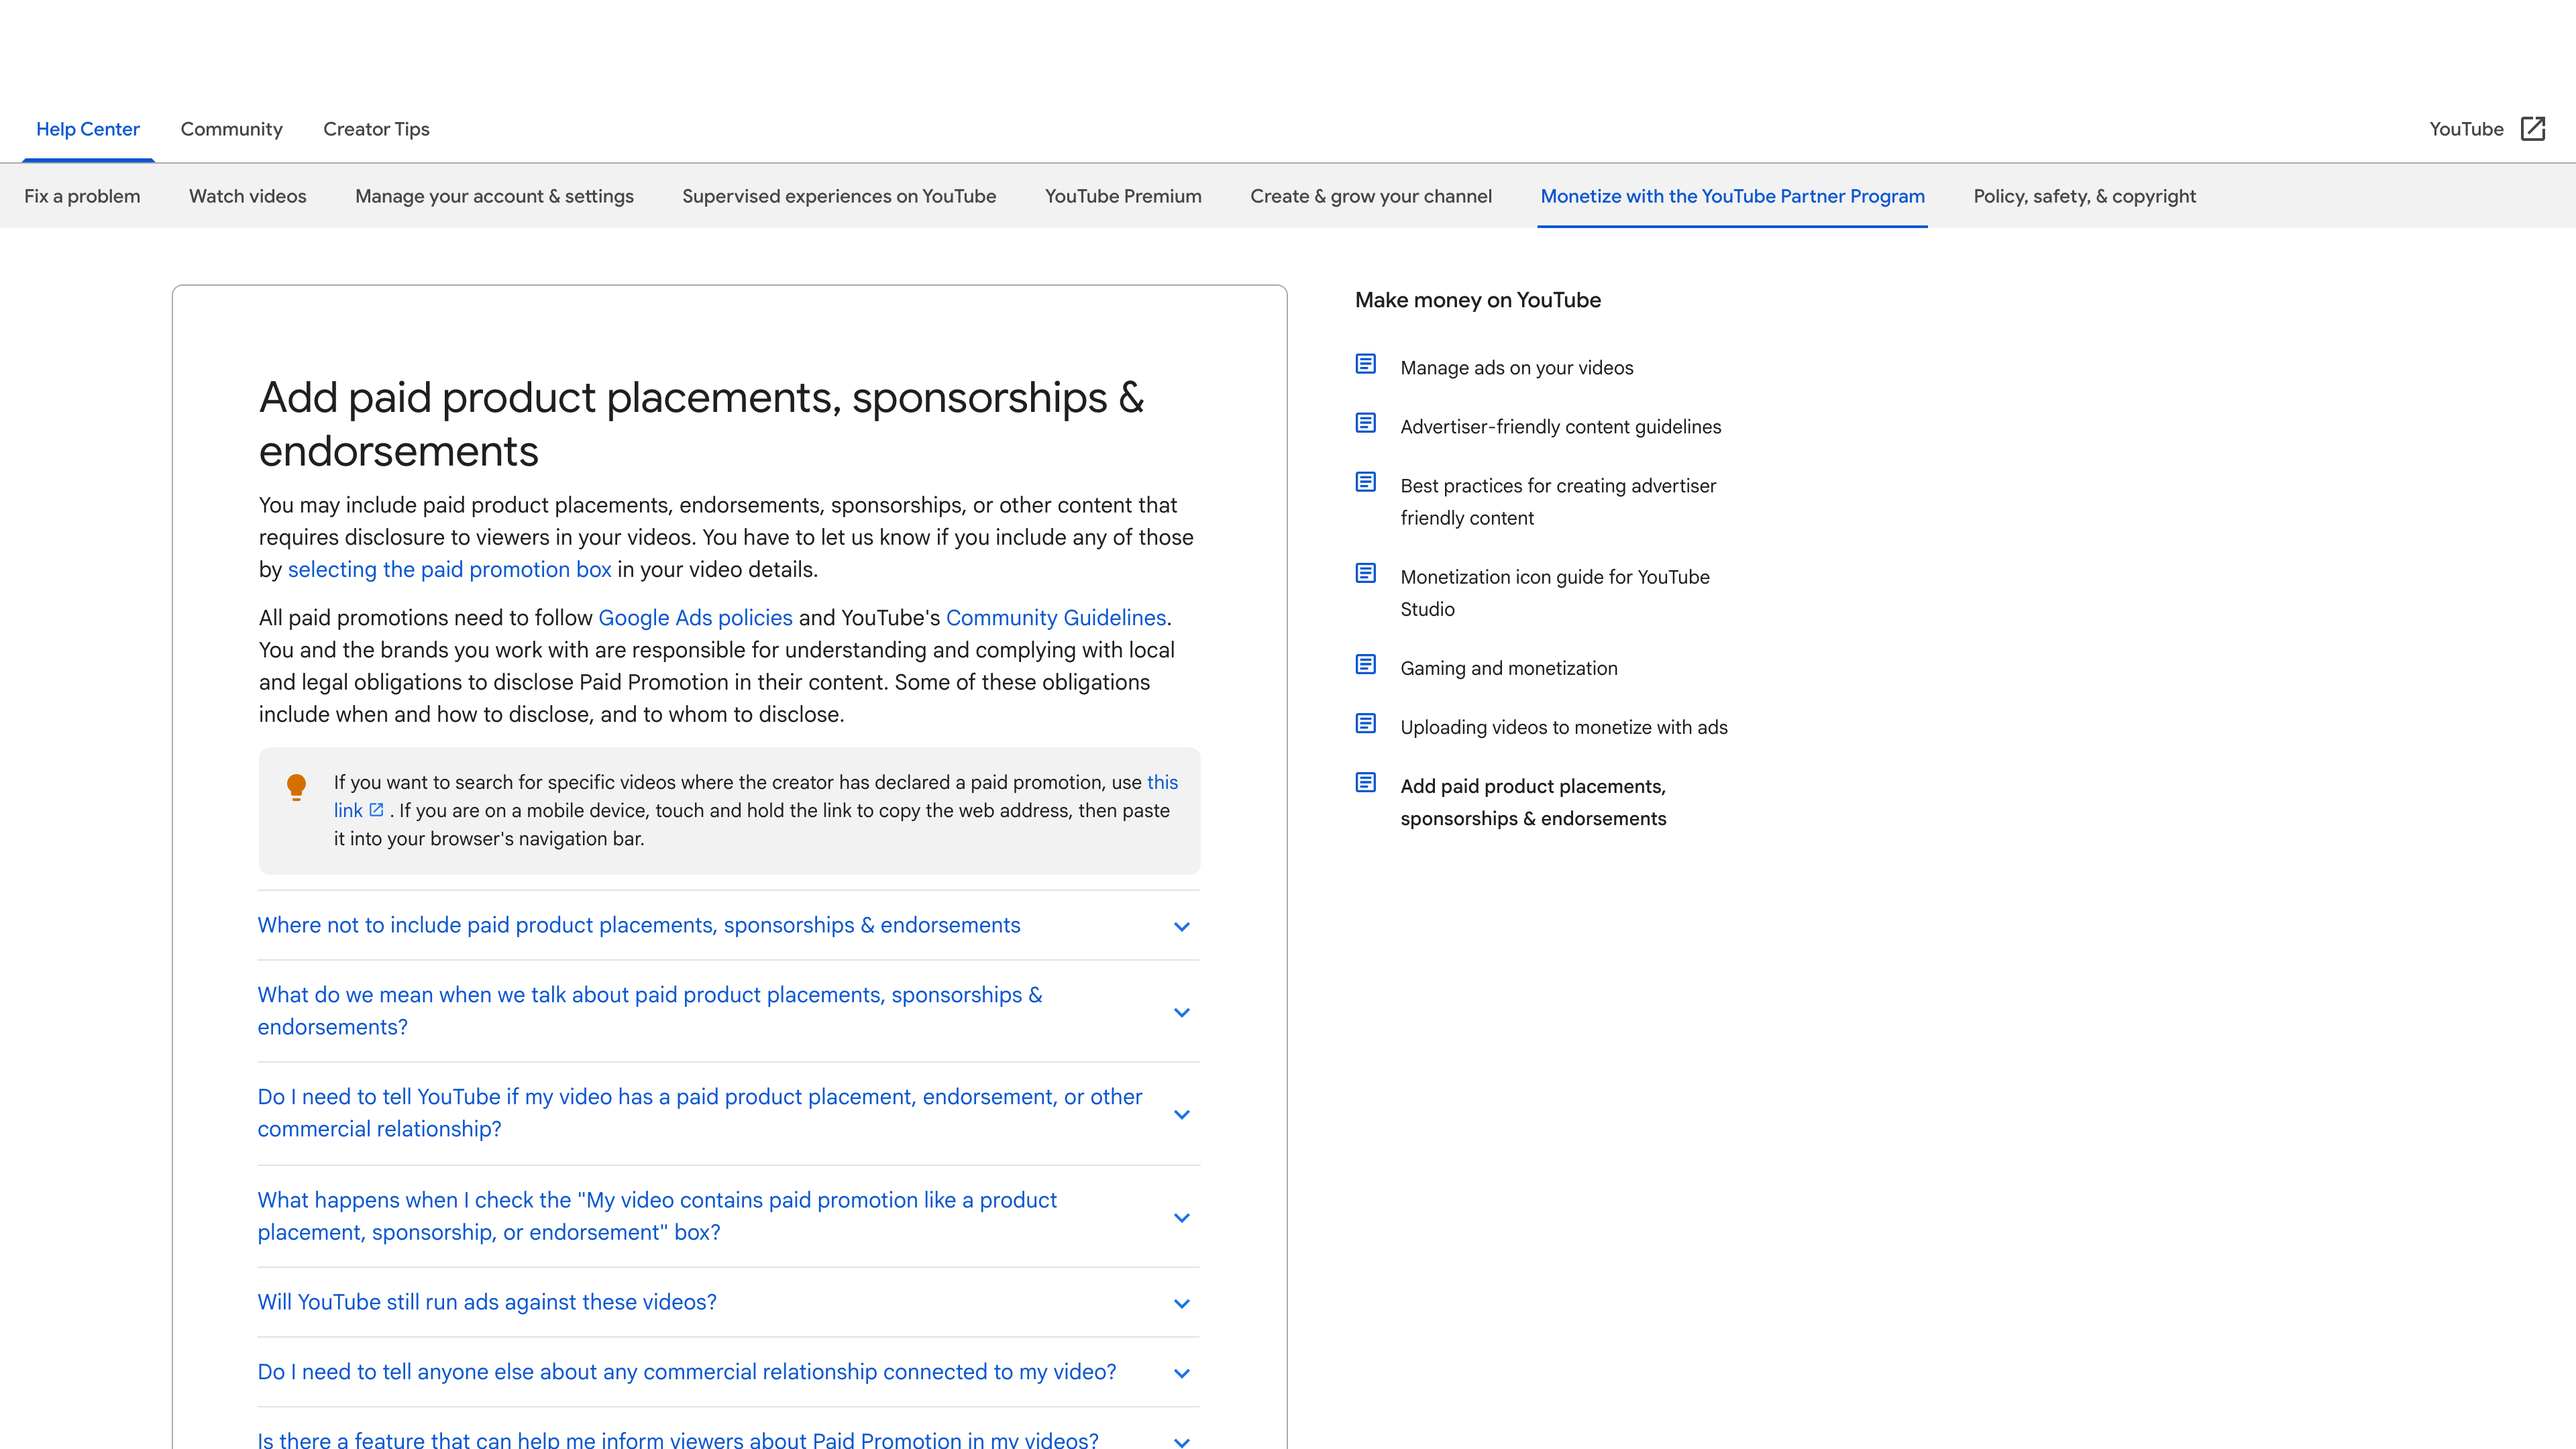
Task: Click the orange lightbulb tip icon
Action: pyautogui.click(x=296, y=787)
